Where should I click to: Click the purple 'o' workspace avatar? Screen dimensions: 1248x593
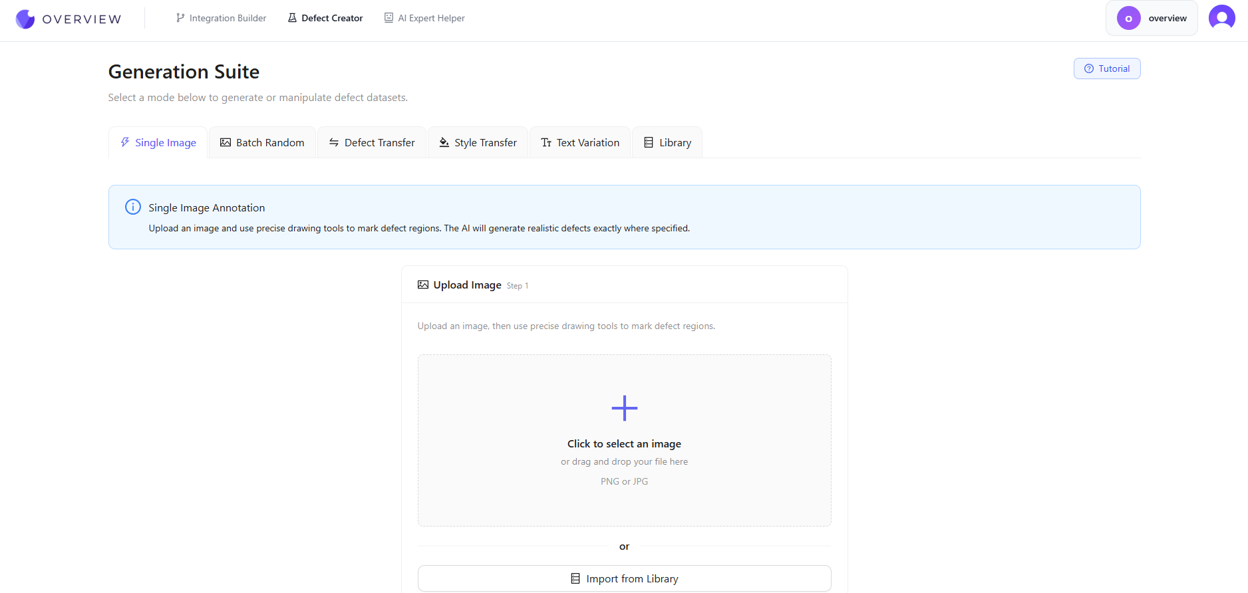click(x=1128, y=19)
